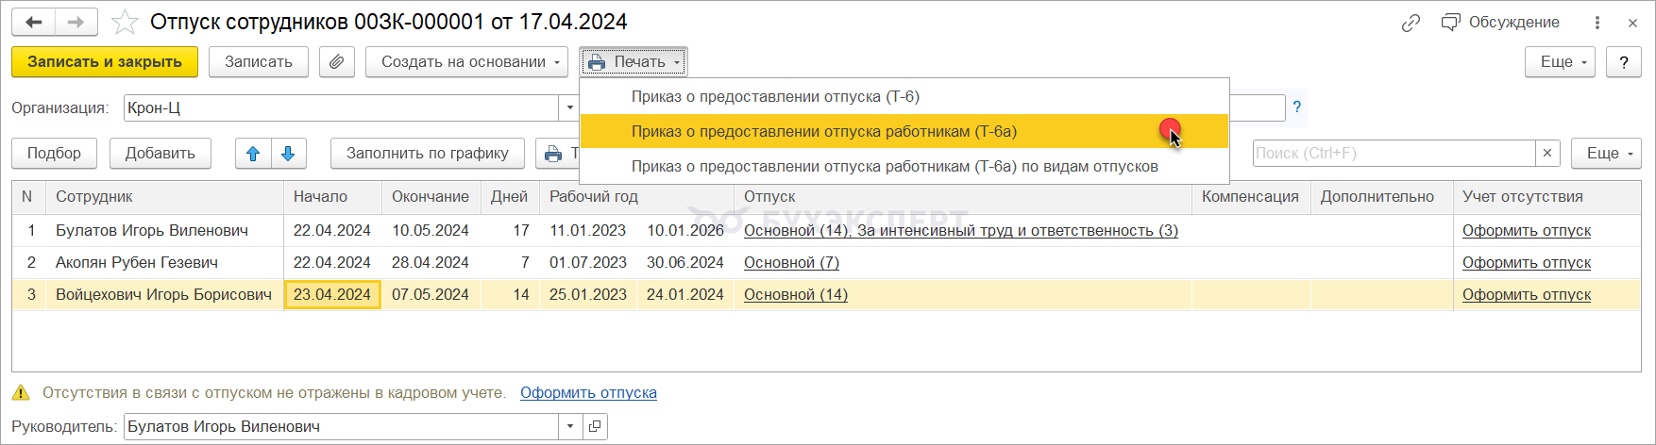The width and height of the screenshot is (1656, 445).
Task: Open the attached files paperclip icon
Action: pyautogui.click(x=336, y=62)
